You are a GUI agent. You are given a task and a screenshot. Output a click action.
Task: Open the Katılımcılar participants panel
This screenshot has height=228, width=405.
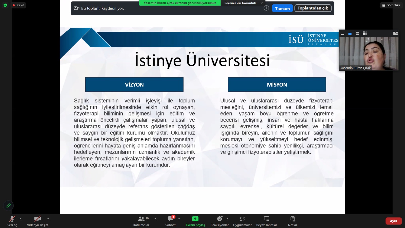pos(141,221)
